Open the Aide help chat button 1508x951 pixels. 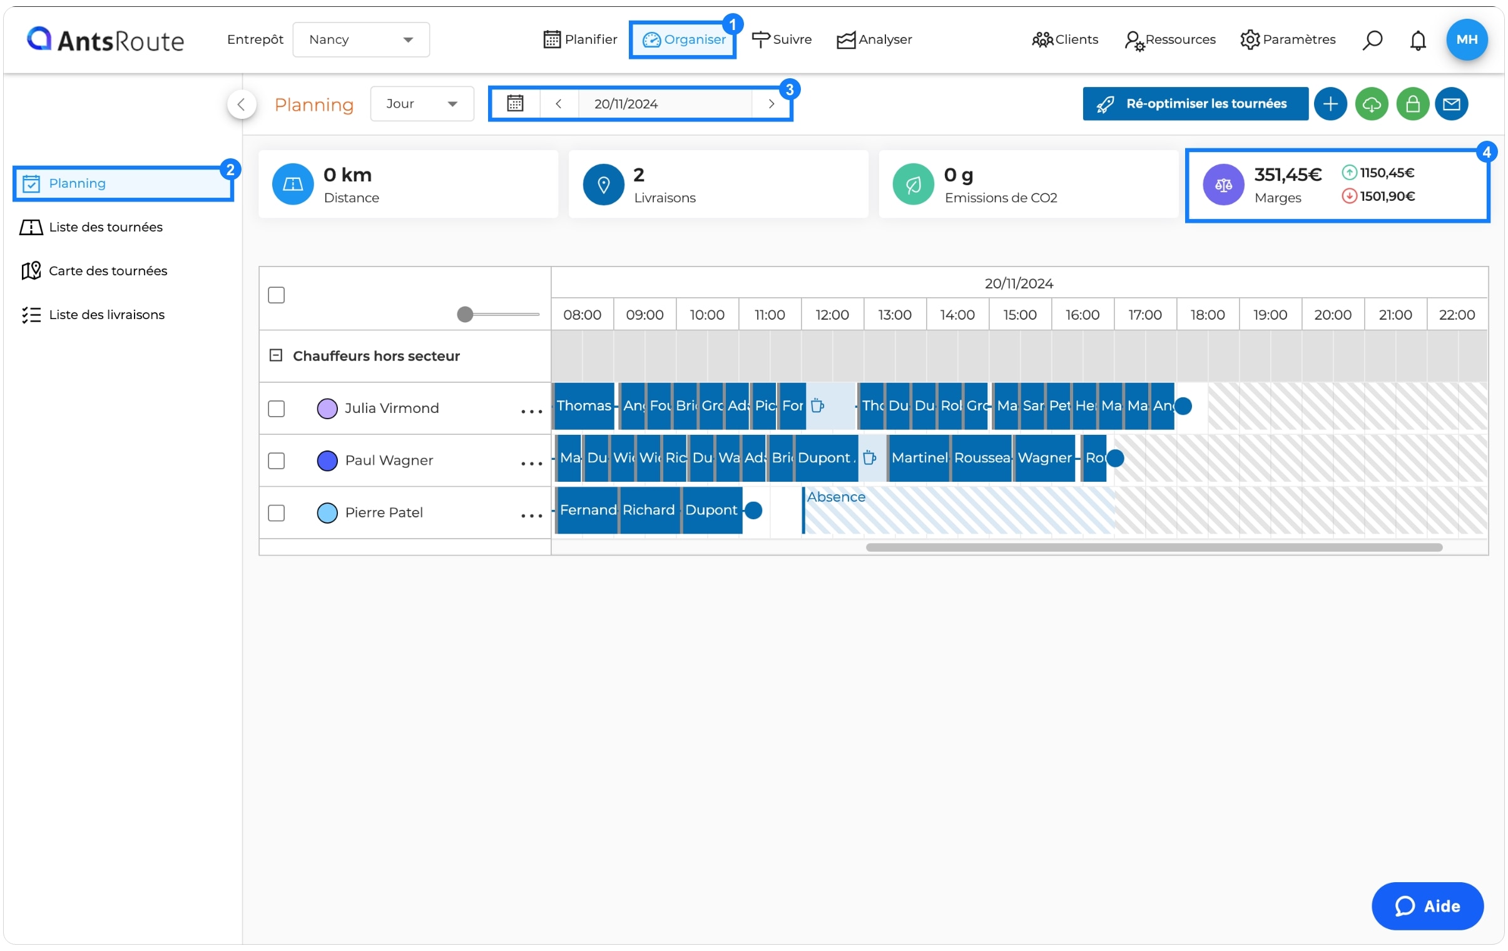(1427, 906)
